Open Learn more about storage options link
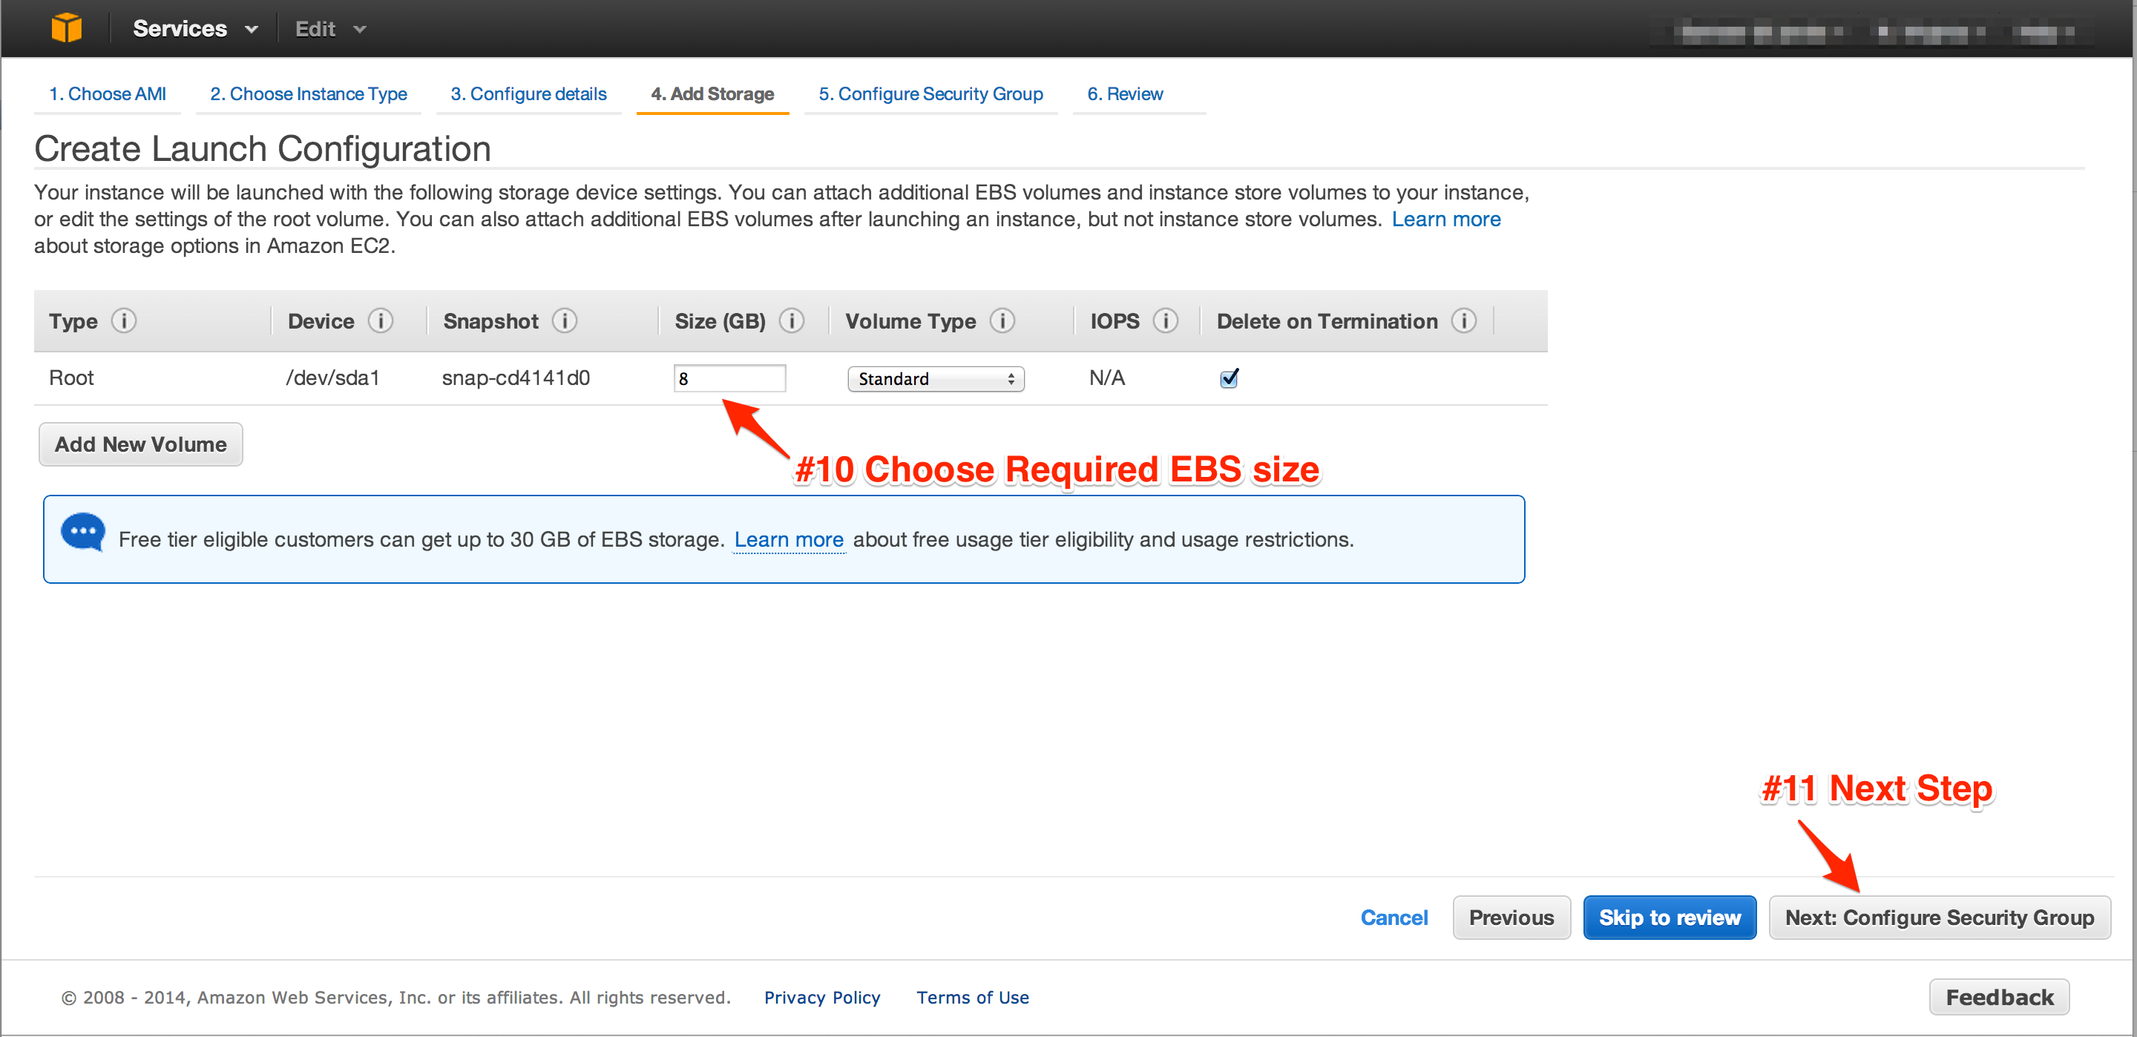The image size is (2137, 1037). point(1446,219)
